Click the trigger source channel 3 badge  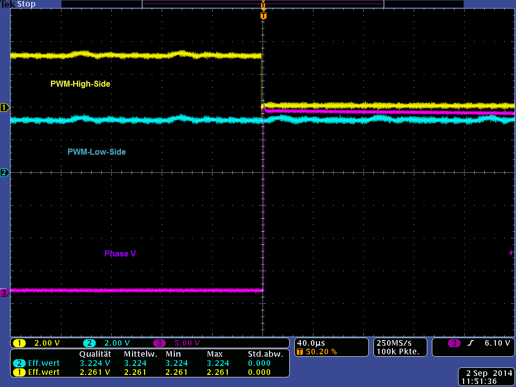click(x=454, y=343)
